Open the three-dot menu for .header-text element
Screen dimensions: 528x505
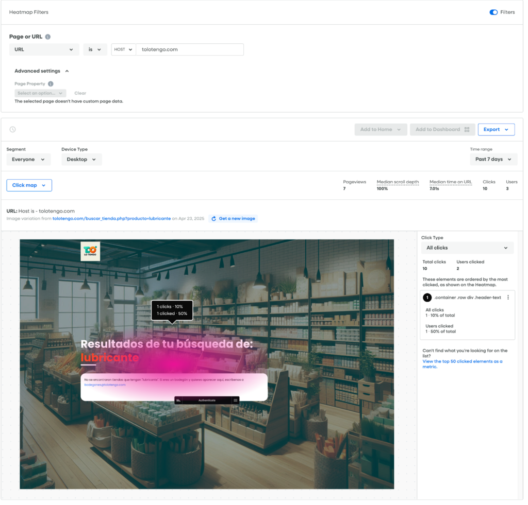tap(508, 298)
